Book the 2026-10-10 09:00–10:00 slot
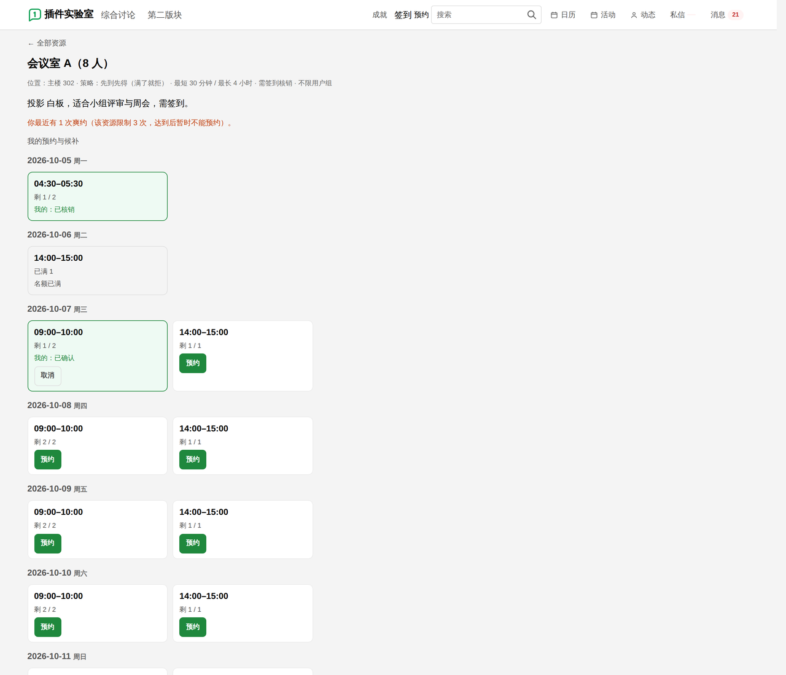 click(x=47, y=627)
